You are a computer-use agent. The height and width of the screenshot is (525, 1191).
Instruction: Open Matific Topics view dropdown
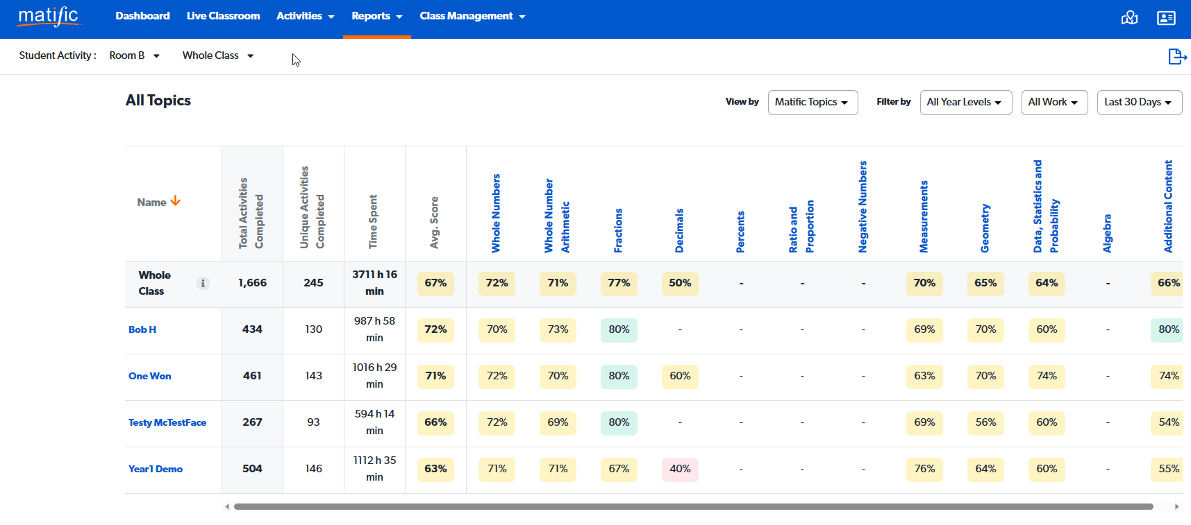pyautogui.click(x=813, y=103)
